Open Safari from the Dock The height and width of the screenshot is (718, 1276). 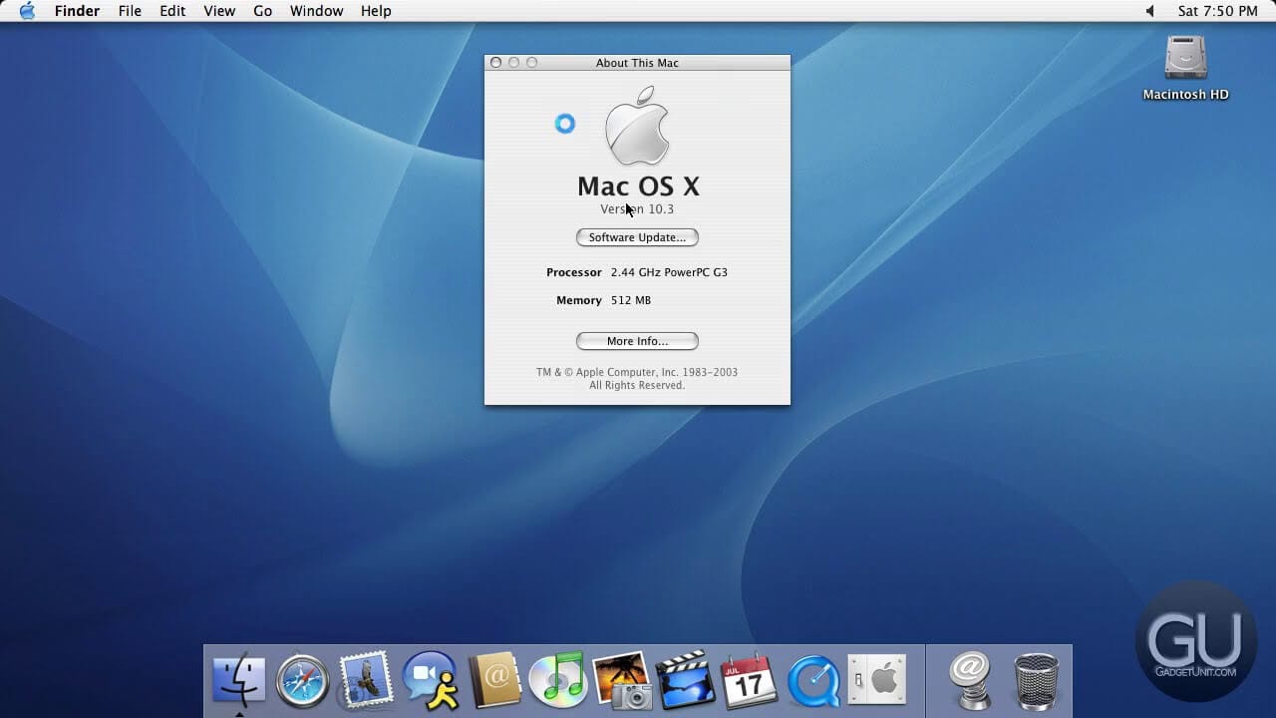pos(302,680)
